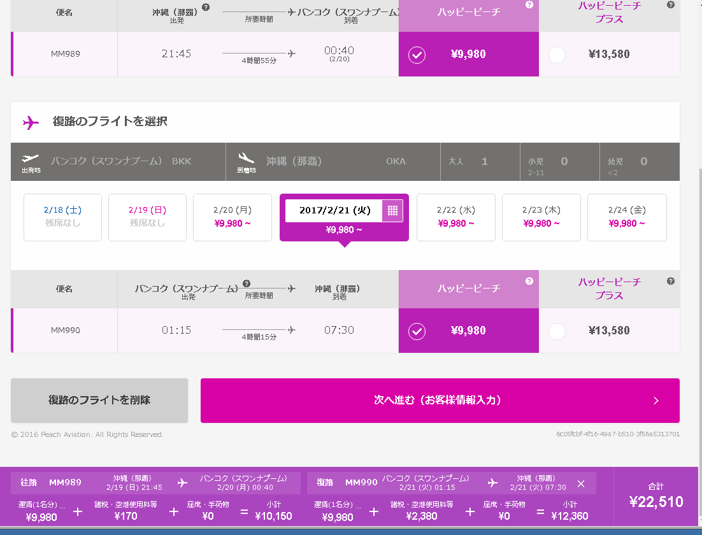Open calendar picker for 2017/2/21 return date
Image resolution: width=702 pixels, height=535 pixels.
pyautogui.click(x=392, y=210)
